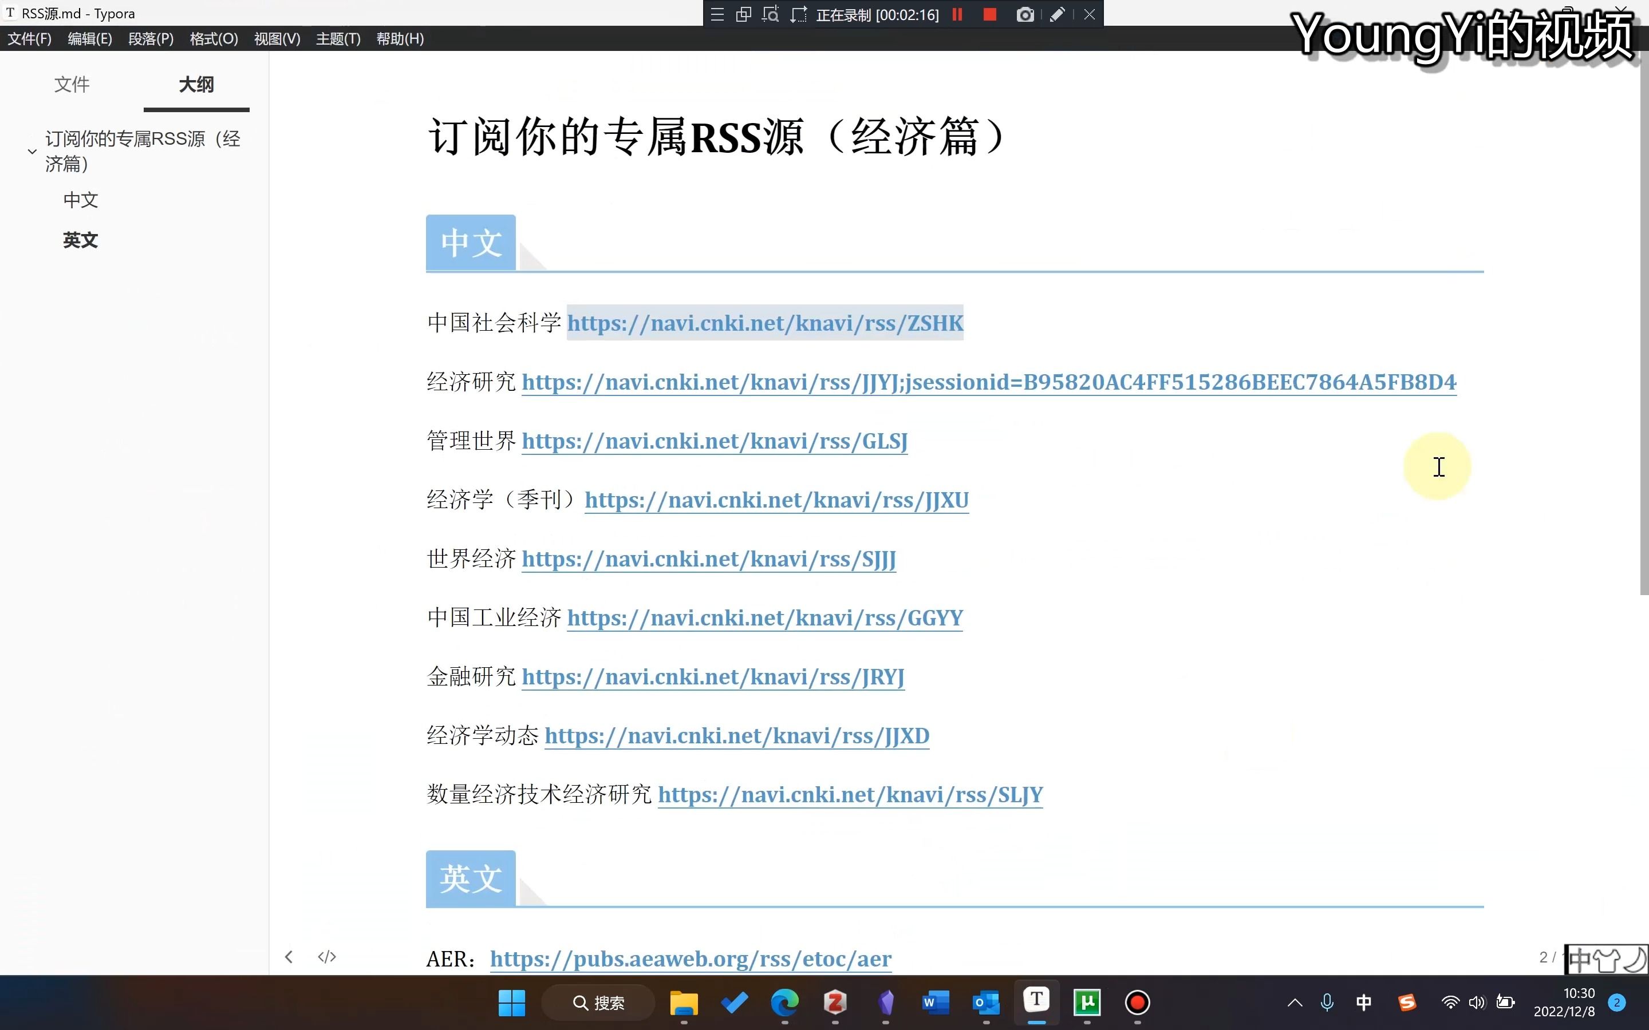Open Zotero from the taskbar
The image size is (1649, 1030).
pos(835,1003)
